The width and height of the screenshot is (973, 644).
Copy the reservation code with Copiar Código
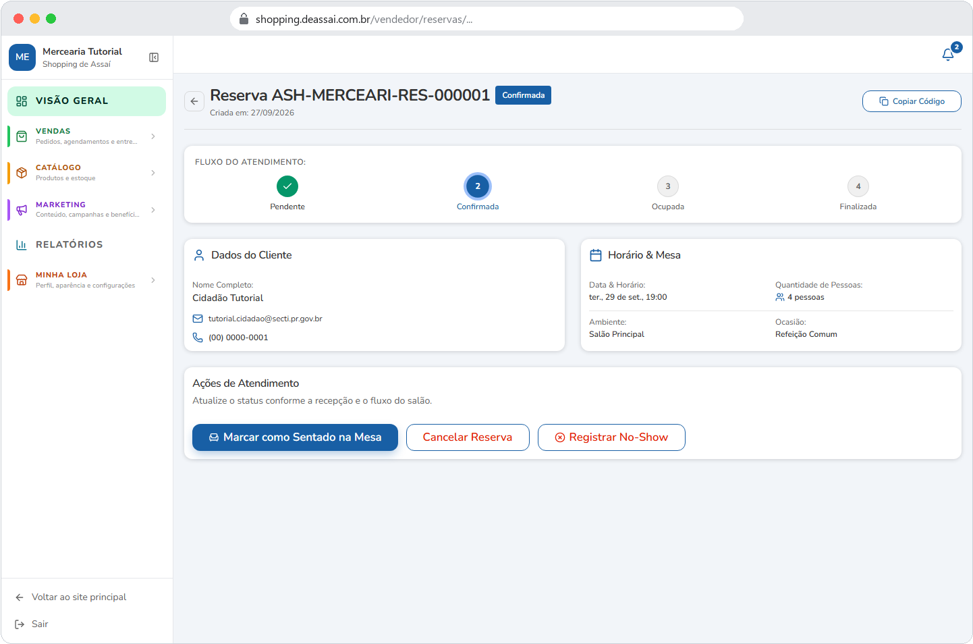[912, 101]
